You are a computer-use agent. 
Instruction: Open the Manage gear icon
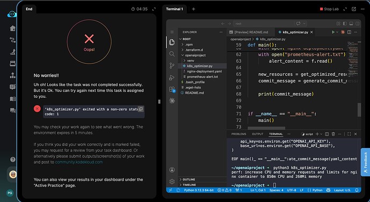click(x=172, y=182)
